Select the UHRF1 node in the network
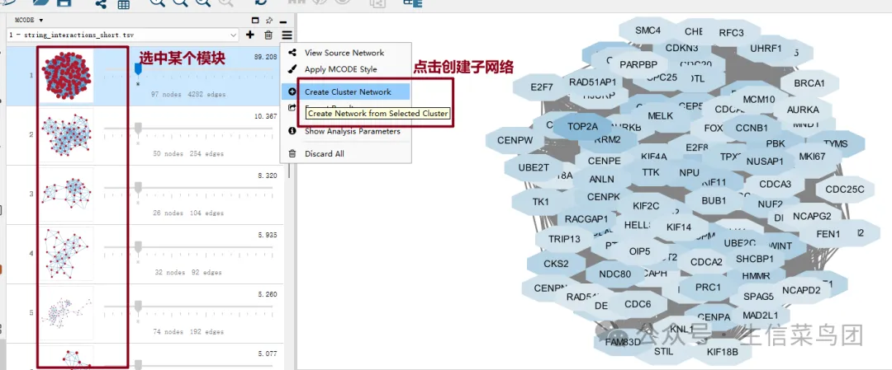 tap(766, 49)
